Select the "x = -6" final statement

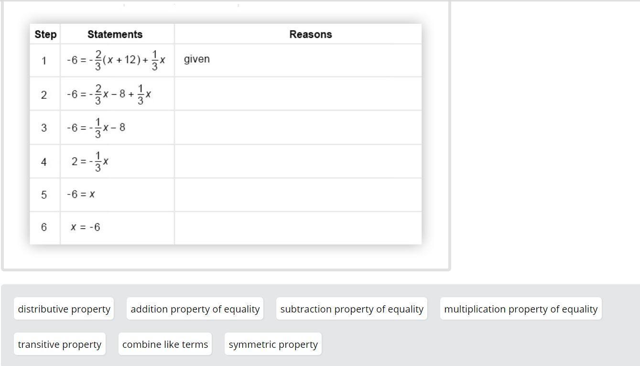pos(86,227)
